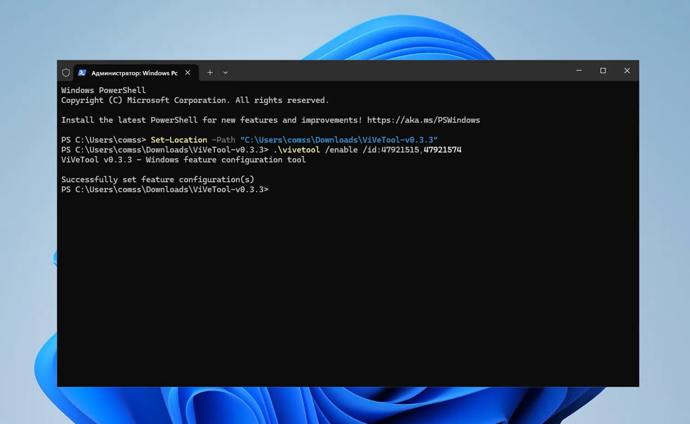Click 'Install the latest PowerShell' message text
The image size is (690, 424).
tap(212, 120)
